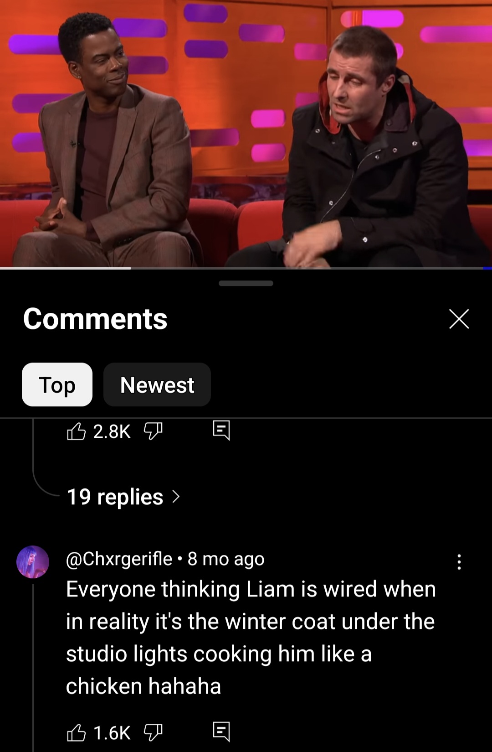Click the 1.6K like count
Viewport: 492px width, 752px height.
coord(112,733)
